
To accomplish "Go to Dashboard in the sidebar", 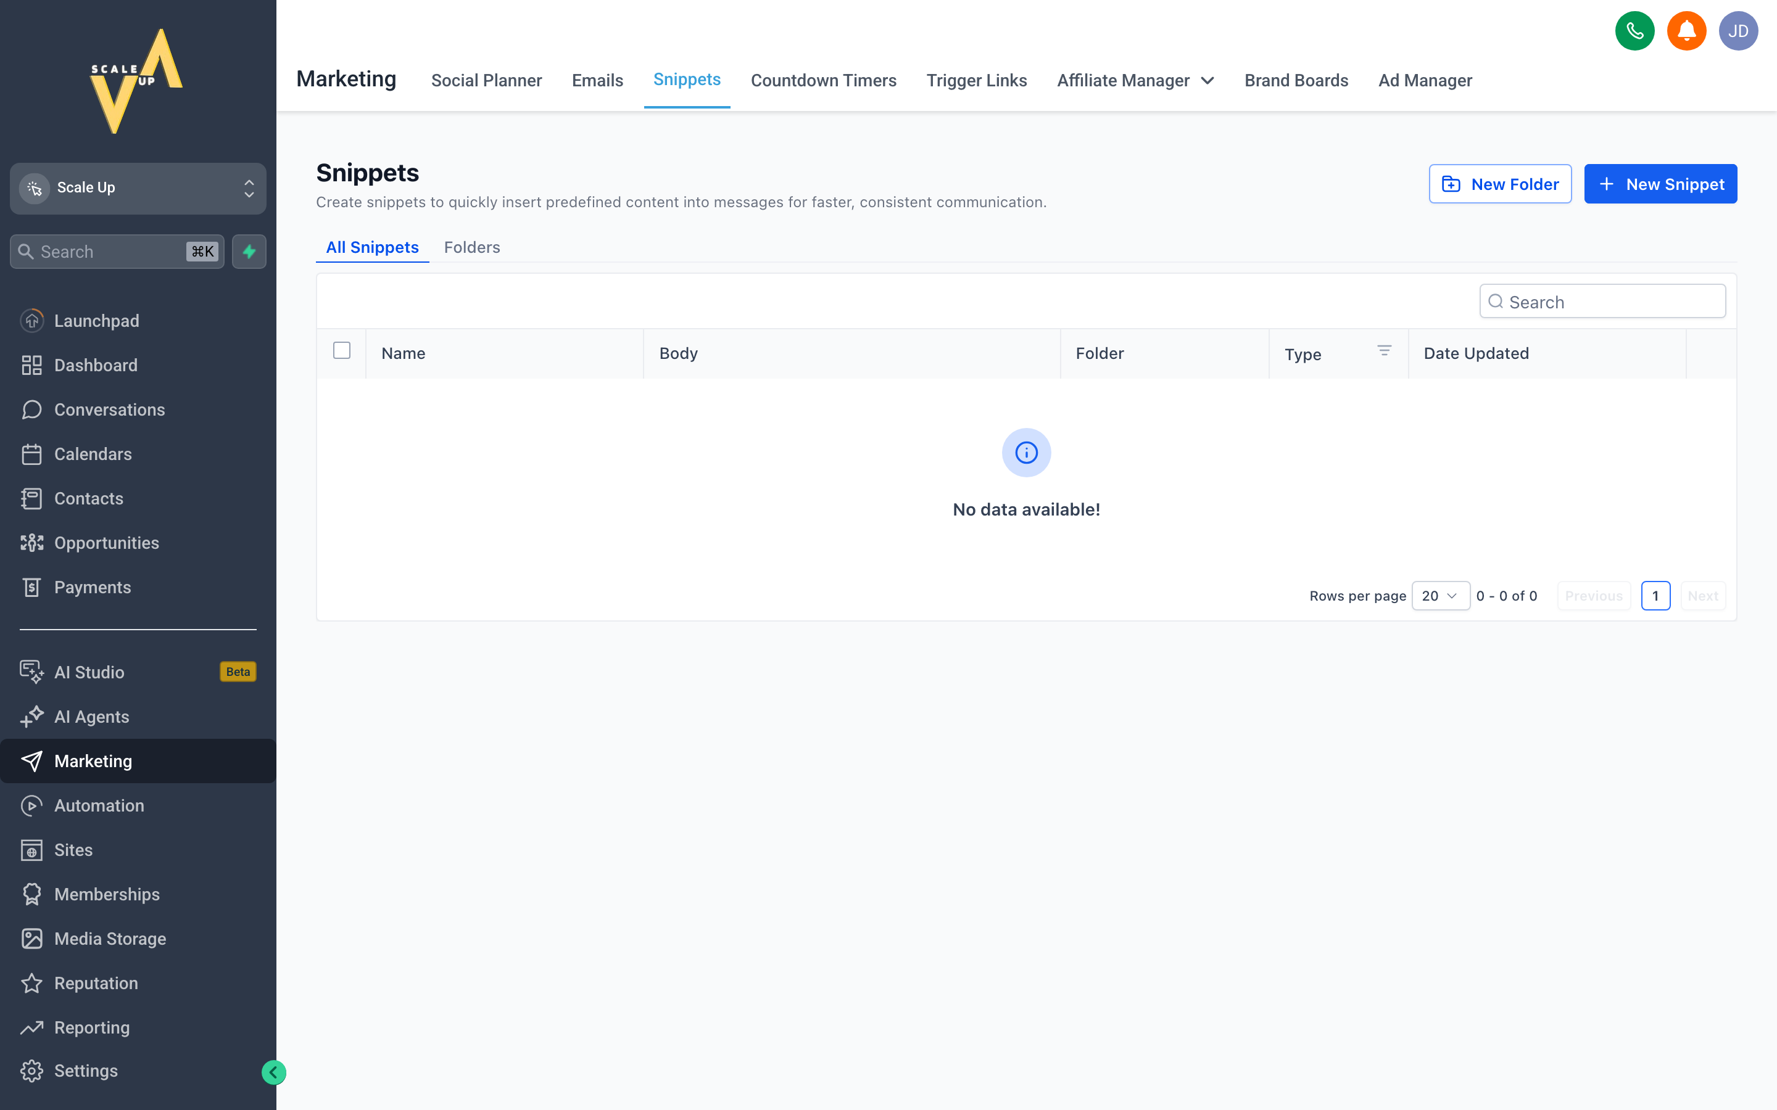I will tap(138, 365).
